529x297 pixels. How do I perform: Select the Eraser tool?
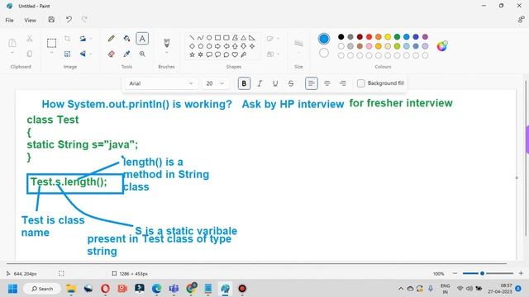(111, 54)
